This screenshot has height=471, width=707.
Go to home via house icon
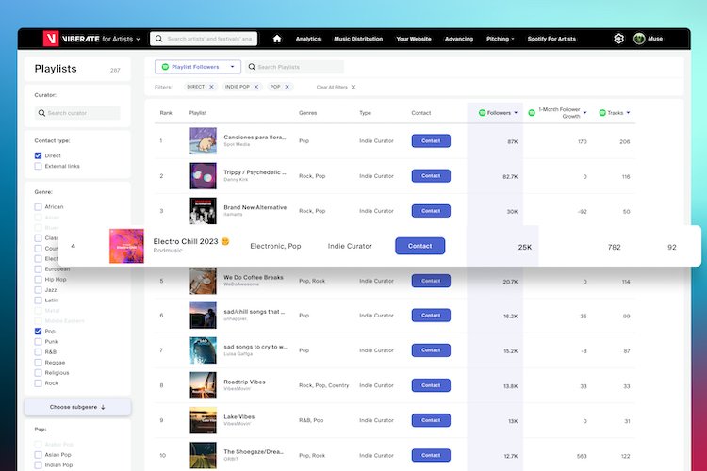[x=277, y=39]
